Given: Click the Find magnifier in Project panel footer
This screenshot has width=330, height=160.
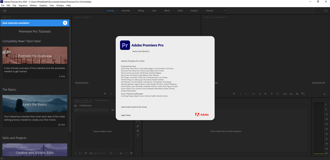Looking at the screenshot, I should coord(126,153).
